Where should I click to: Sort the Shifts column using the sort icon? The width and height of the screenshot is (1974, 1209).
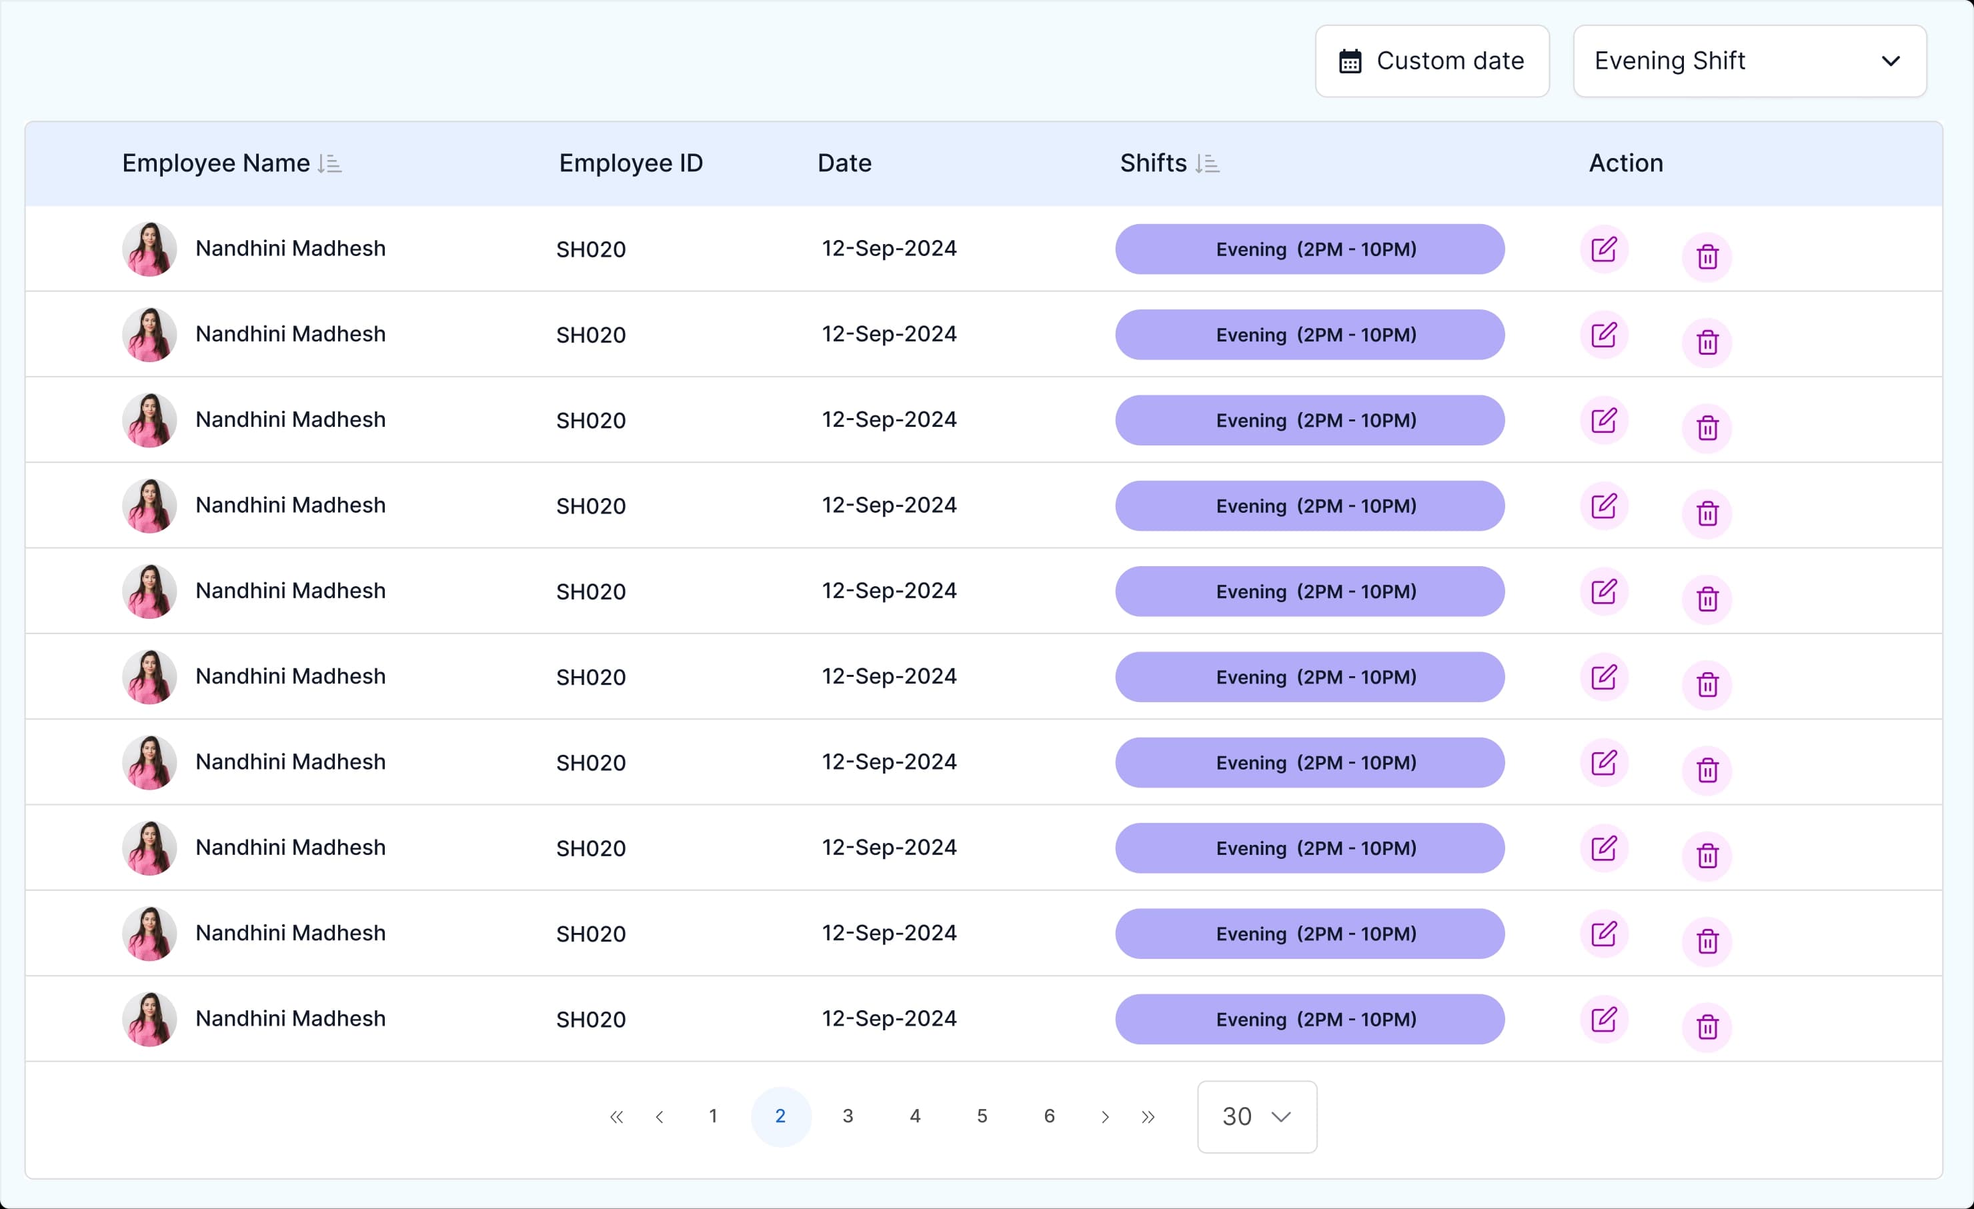click(1207, 163)
